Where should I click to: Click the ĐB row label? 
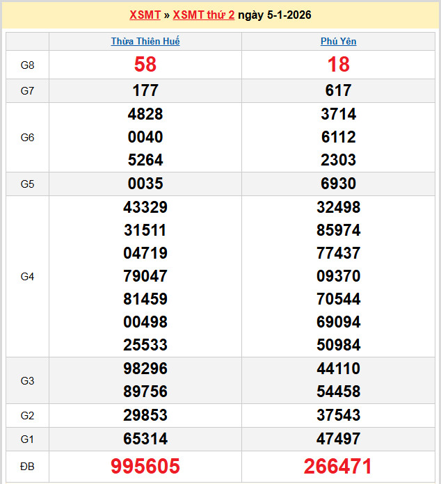click(27, 466)
